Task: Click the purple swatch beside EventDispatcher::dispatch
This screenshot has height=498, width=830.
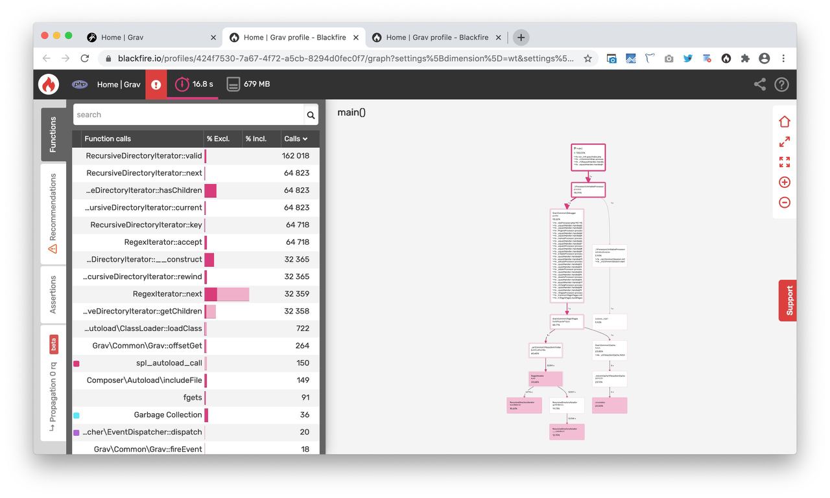Action: [x=77, y=433]
